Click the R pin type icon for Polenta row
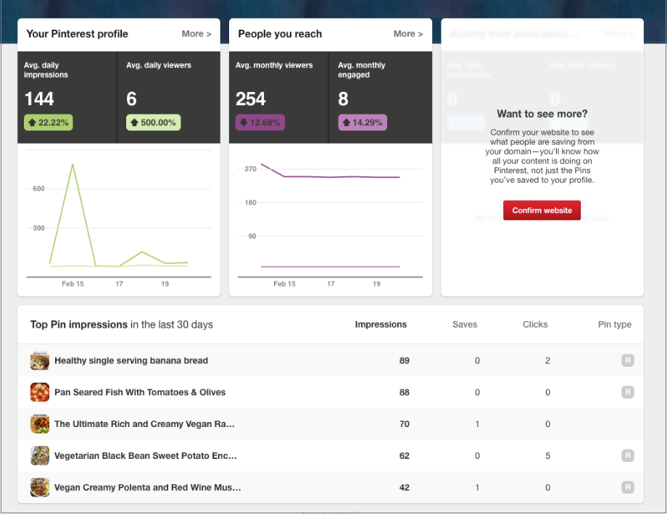The image size is (667, 514). (627, 486)
